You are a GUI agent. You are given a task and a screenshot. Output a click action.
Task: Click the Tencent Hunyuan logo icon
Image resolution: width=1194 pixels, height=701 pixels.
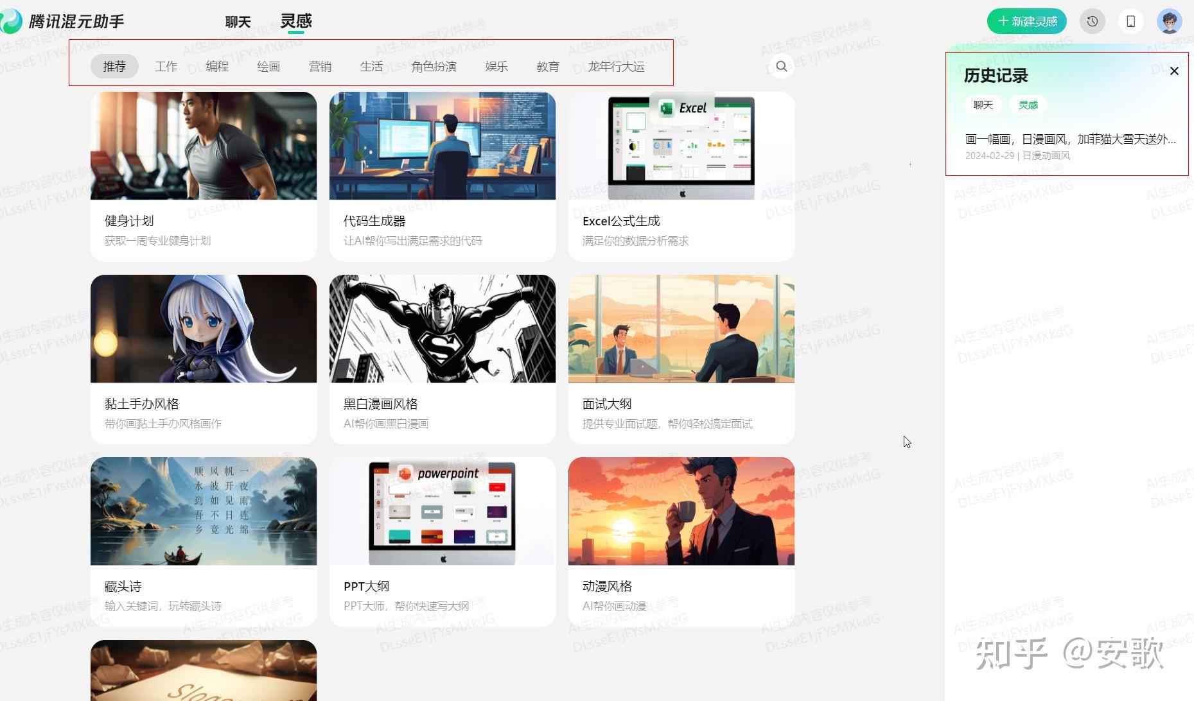tap(11, 22)
